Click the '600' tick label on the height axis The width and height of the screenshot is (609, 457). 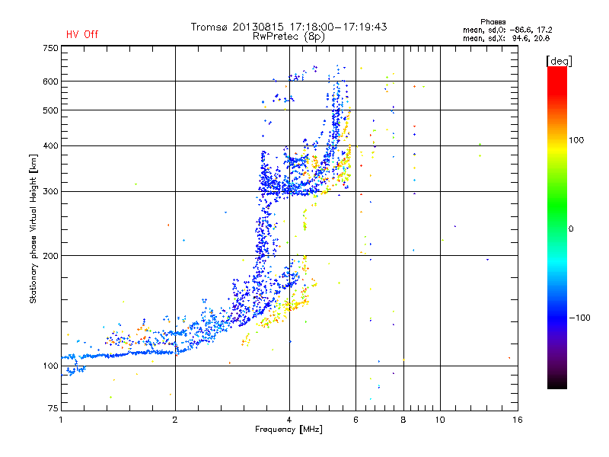click(x=50, y=81)
